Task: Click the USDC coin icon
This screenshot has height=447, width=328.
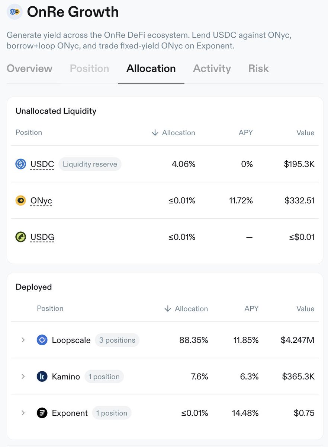Action: [20, 164]
